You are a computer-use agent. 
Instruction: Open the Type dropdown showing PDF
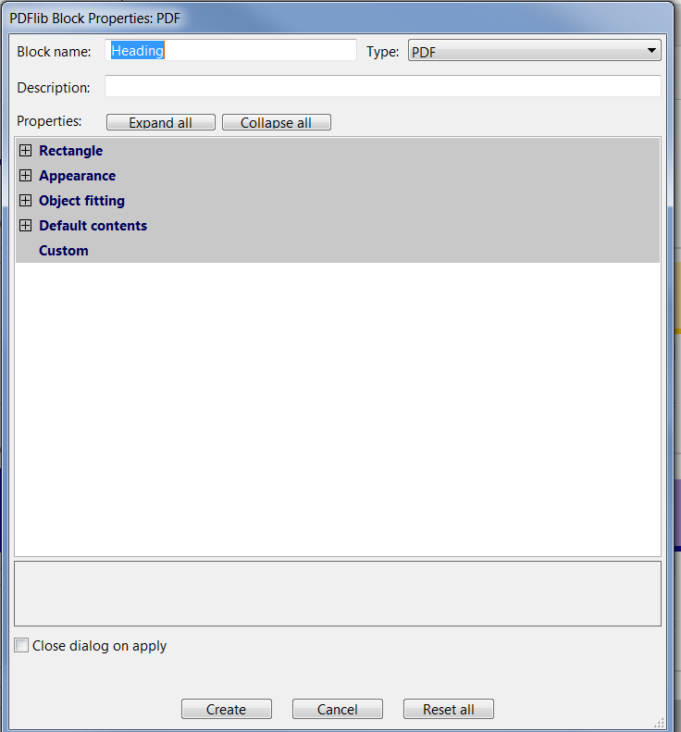535,50
